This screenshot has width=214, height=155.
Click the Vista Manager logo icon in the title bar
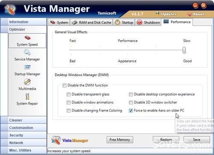tap(10, 9)
